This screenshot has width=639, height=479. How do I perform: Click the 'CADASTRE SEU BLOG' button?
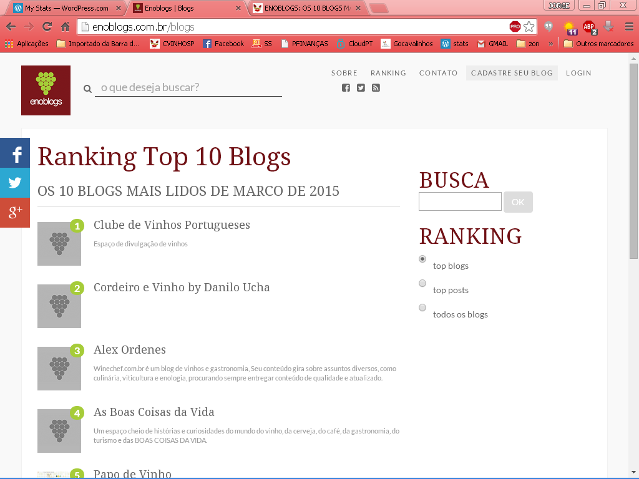pyautogui.click(x=512, y=73)
